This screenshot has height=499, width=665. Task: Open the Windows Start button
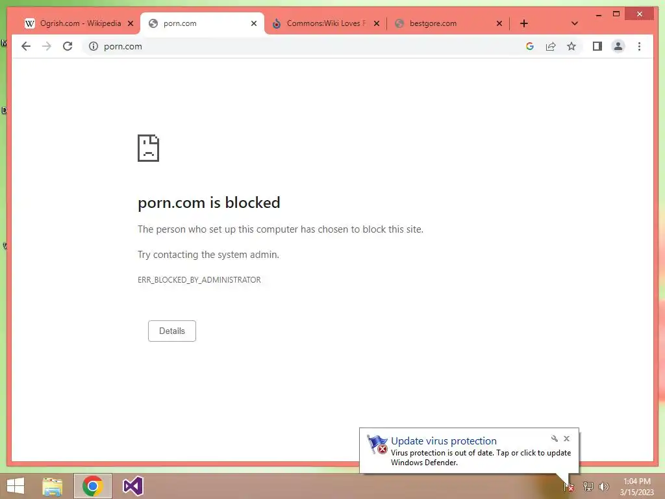(x=16, y=486)
